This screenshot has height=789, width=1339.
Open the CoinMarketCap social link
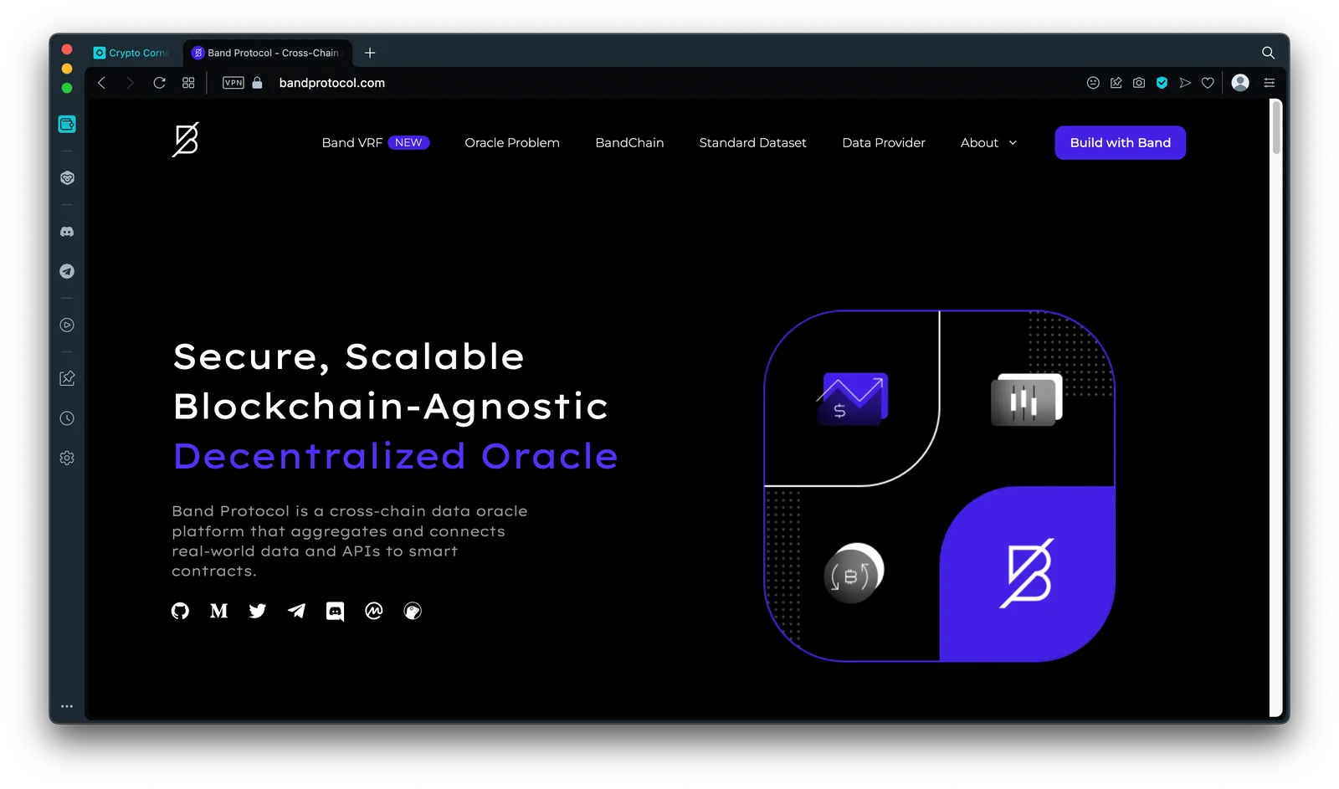click(374, 612)
